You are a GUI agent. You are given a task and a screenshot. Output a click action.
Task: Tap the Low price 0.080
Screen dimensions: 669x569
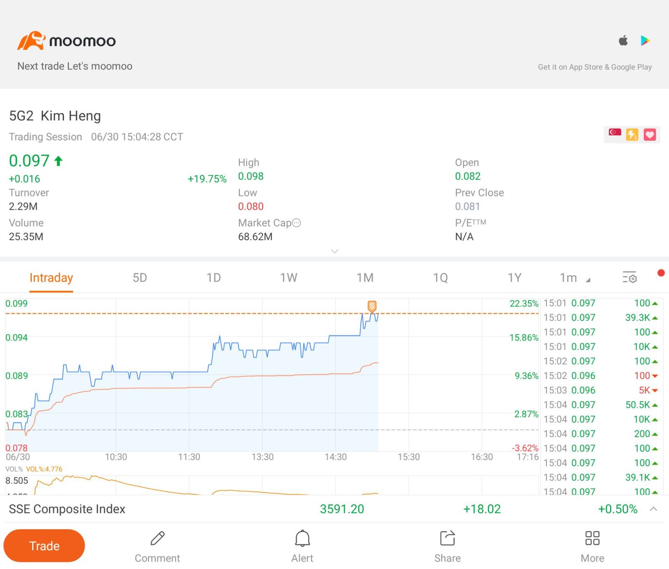[250, 206]
